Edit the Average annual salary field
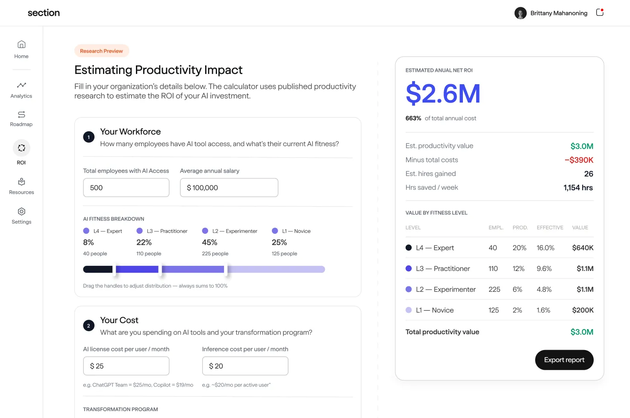This screenshot has height=418, width=630. coord(229,188)
